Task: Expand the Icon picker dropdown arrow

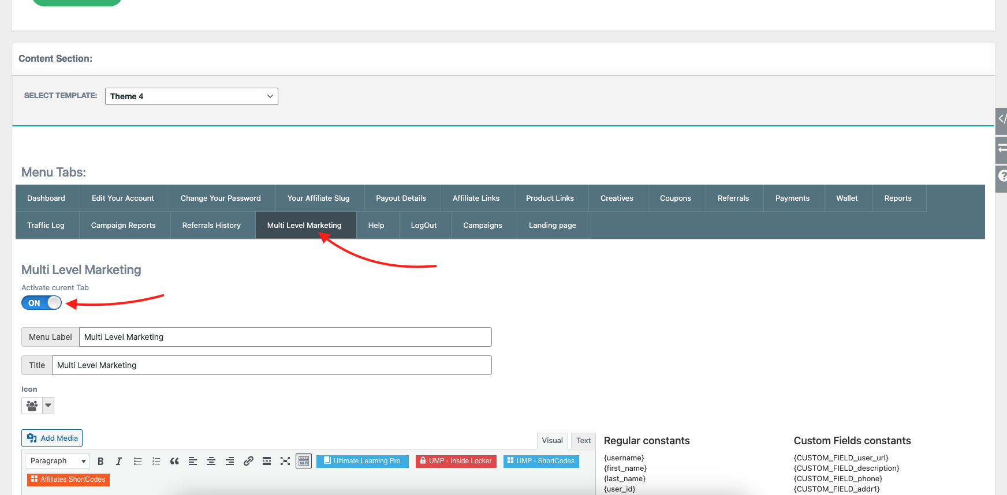Action: tap(49, 406)
